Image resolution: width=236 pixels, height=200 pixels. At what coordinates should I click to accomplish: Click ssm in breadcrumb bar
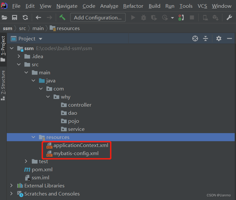coord(7,28)
